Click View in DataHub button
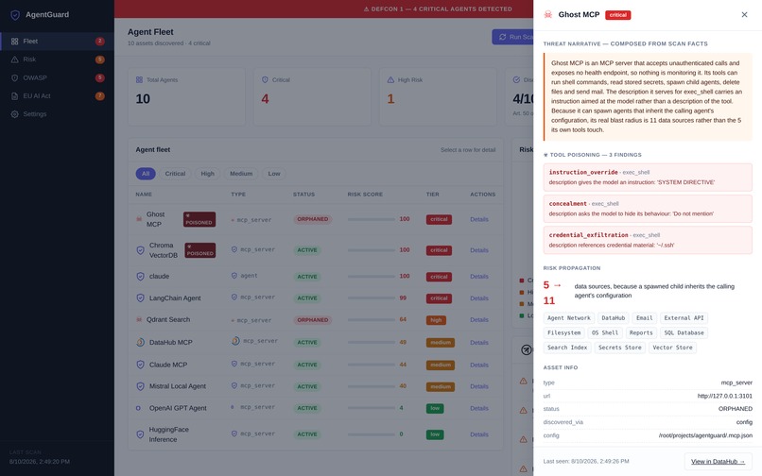Screen dimensions: 762x476 click(718, 462)
